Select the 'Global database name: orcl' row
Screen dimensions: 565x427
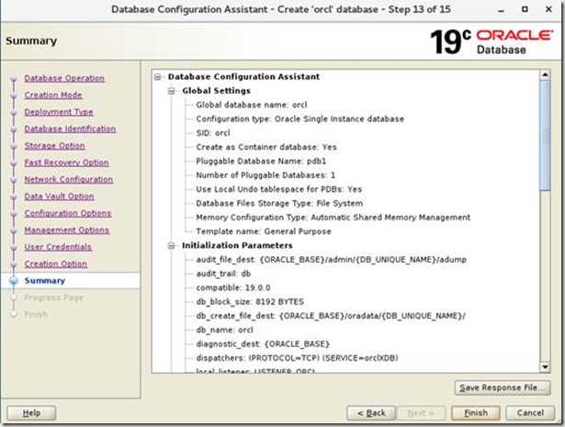251,105
